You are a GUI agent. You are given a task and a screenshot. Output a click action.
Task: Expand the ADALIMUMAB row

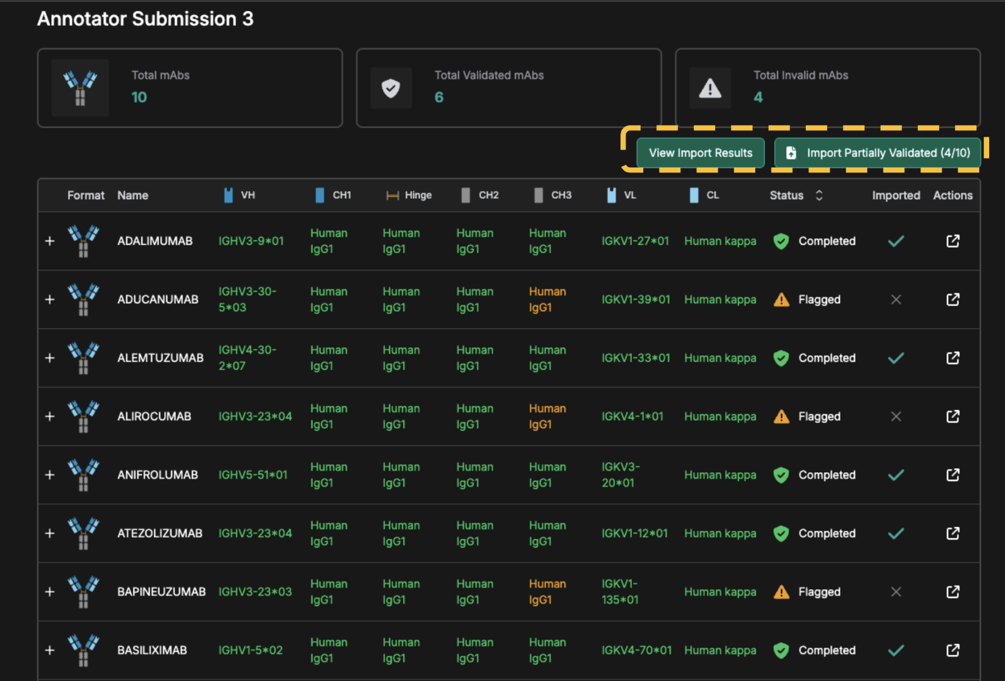coord(50,241)
